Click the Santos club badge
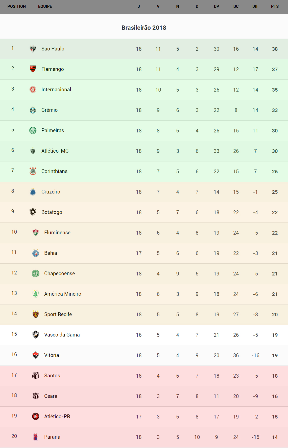288x448 pixels. coord(36,376)
